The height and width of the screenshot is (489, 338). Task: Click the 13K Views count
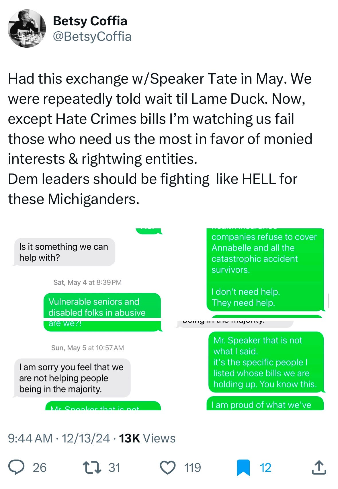click(x=147, y=438)
